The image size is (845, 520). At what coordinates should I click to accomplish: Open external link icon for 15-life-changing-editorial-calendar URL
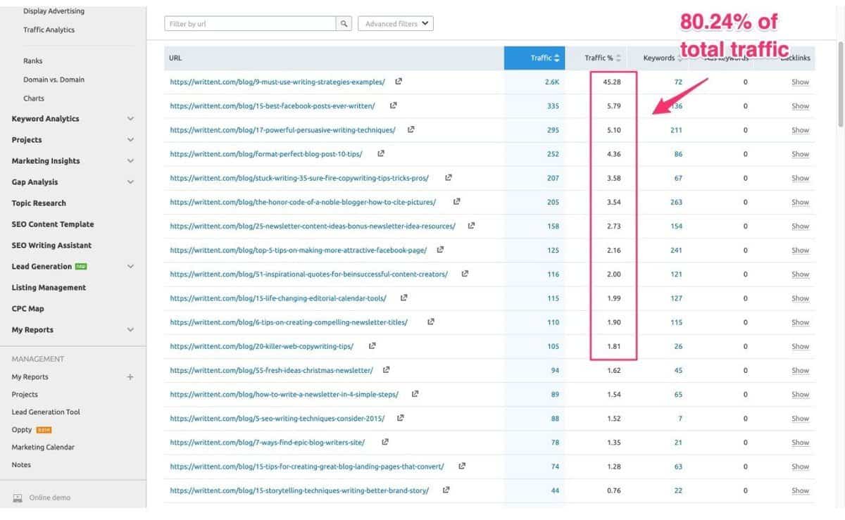[403, 298]
